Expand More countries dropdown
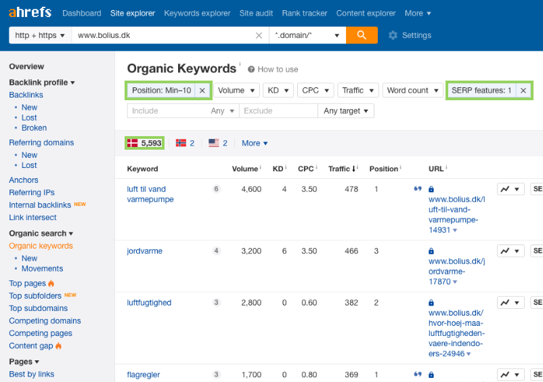This screenshot has width=543, height=382. (255, 143)
